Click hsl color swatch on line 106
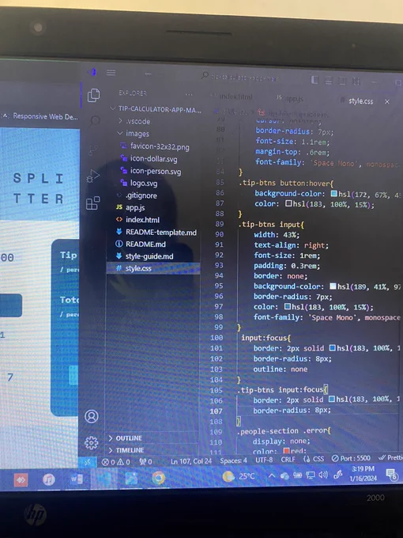Screen dimensions: 403x538 (x=331, y=400)
